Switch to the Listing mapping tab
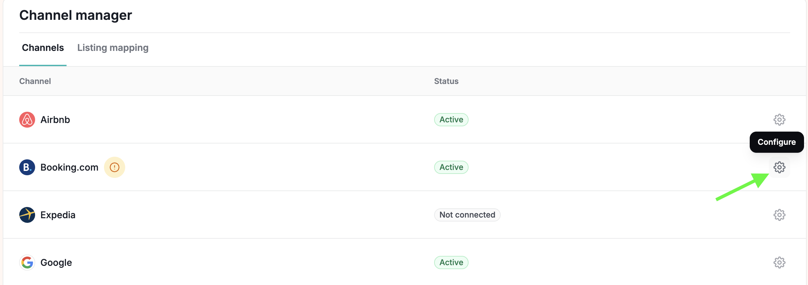This screenshot has height=285, width=808. click(113, 48)
